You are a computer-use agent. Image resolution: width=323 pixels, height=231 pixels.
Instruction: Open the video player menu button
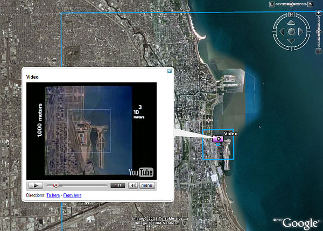(x=147, y=185)
